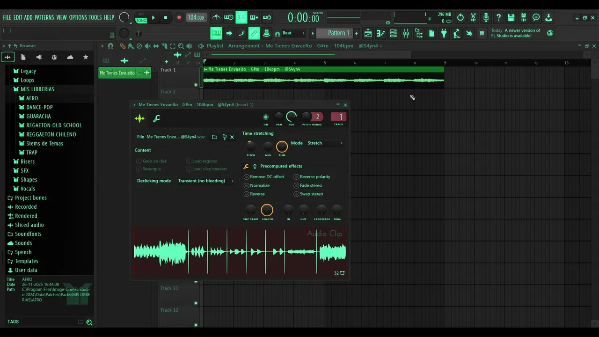Click the mixer TRACK number 1 box
This screenshot has height=337, width=599.
coord(339,117)
